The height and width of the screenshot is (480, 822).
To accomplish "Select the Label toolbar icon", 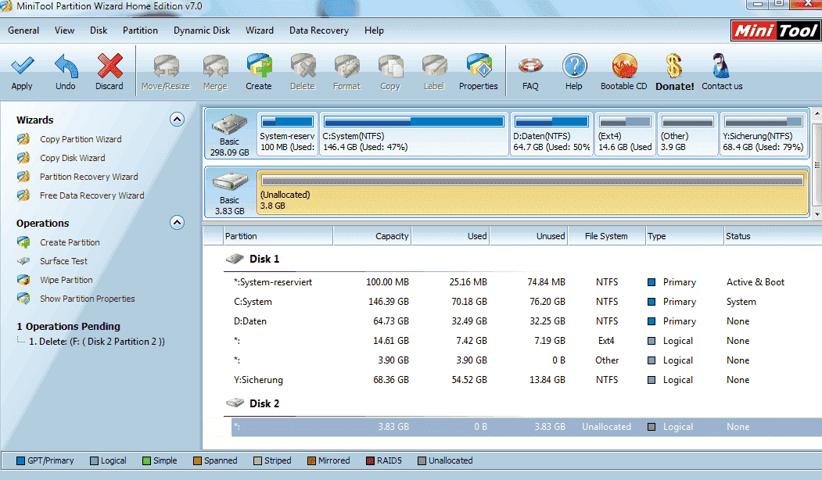I will (x=434, y=66).
